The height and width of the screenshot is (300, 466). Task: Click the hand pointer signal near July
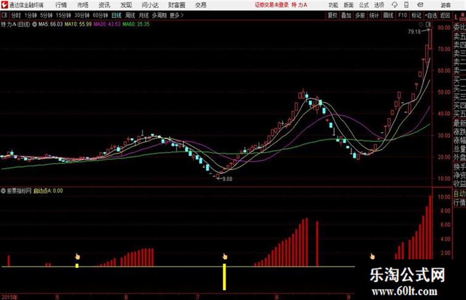pyautogui.click(x=225, y=256)
